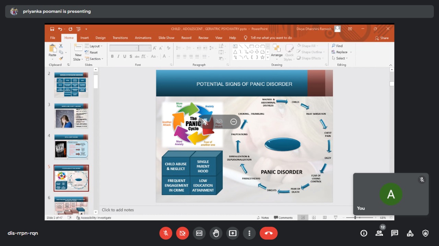Open Comments pane from status bar
This screenshot has height=246, width=439.
283,218
